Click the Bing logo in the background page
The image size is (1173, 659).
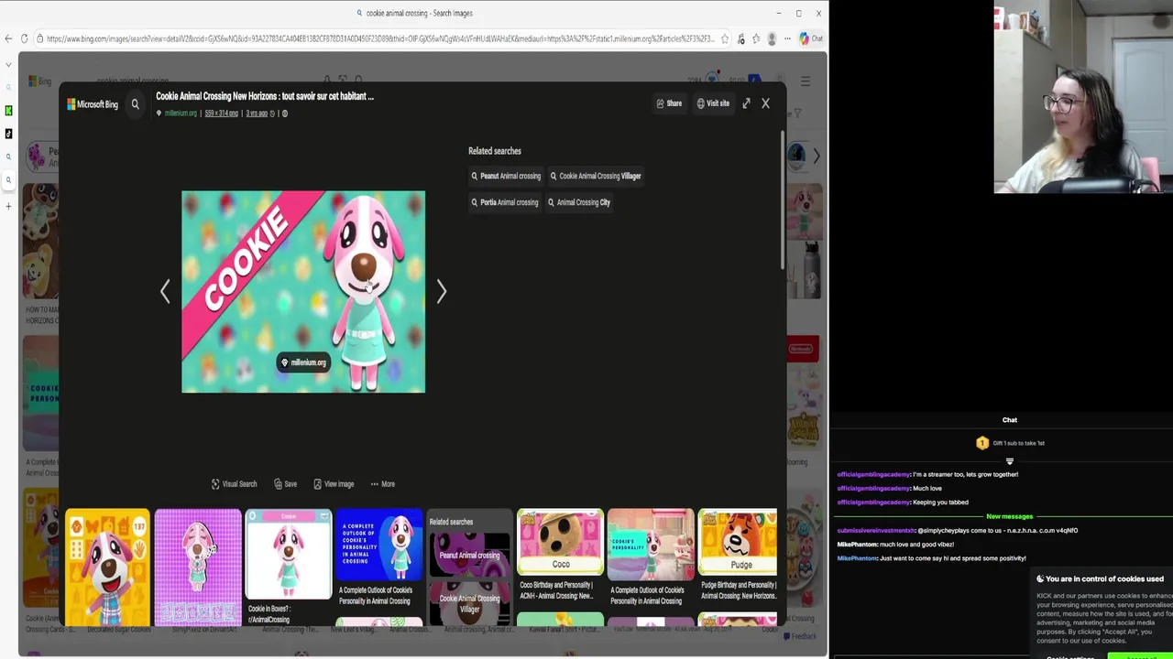pyautogui.click(x=40, y=81)
